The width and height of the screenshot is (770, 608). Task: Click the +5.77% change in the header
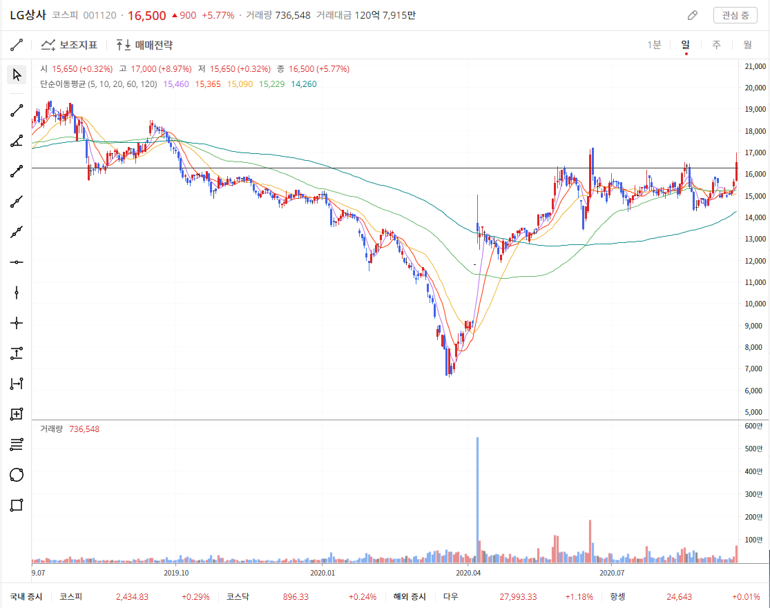(x=218, y=15)
